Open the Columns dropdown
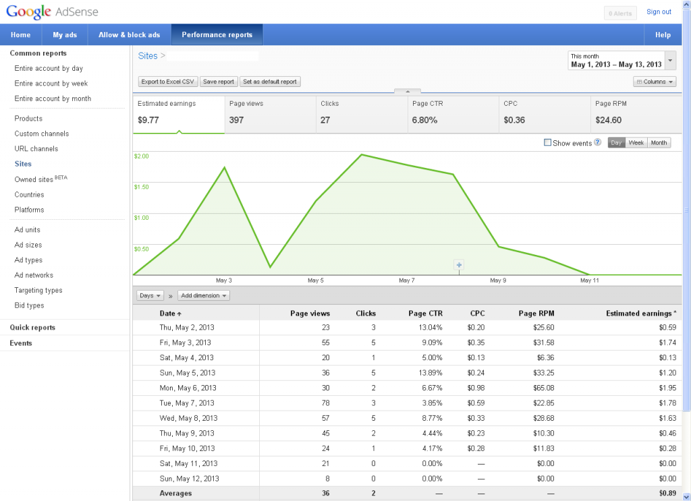This screenshot has width=691, height=501. tap(655, 82)
